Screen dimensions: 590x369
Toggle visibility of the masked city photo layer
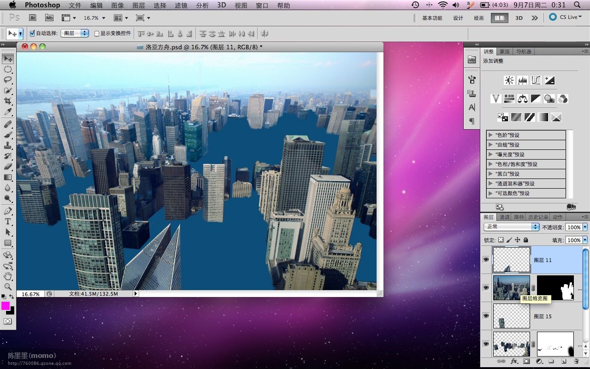point(486,288)
